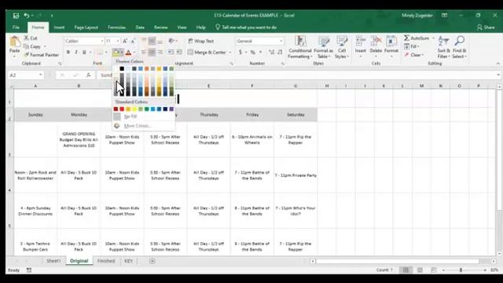
Task: Click the Save icon in title bar
Action: point(16,16)
